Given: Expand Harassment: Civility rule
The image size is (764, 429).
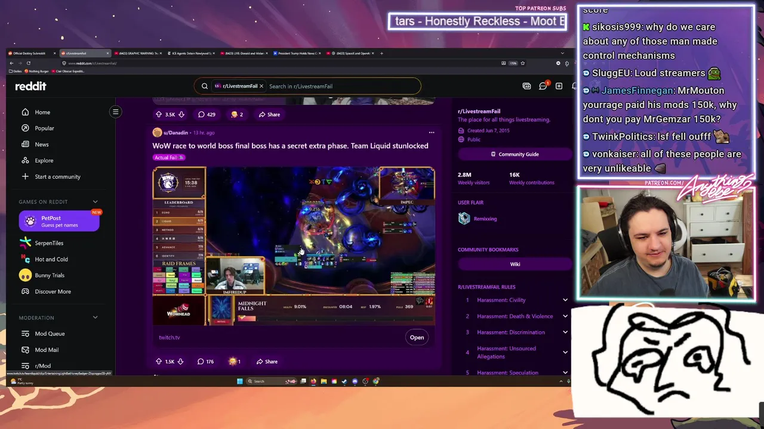Looking at the screenshot, I should (x=565, y=300).
